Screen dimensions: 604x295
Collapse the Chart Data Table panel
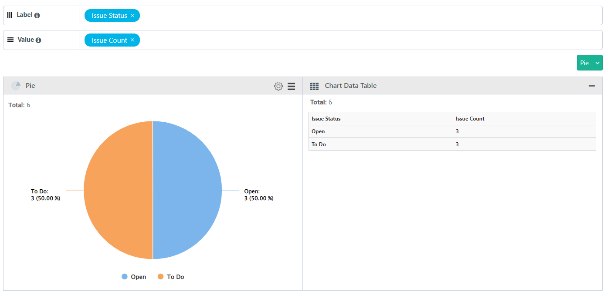pos(591,86)
